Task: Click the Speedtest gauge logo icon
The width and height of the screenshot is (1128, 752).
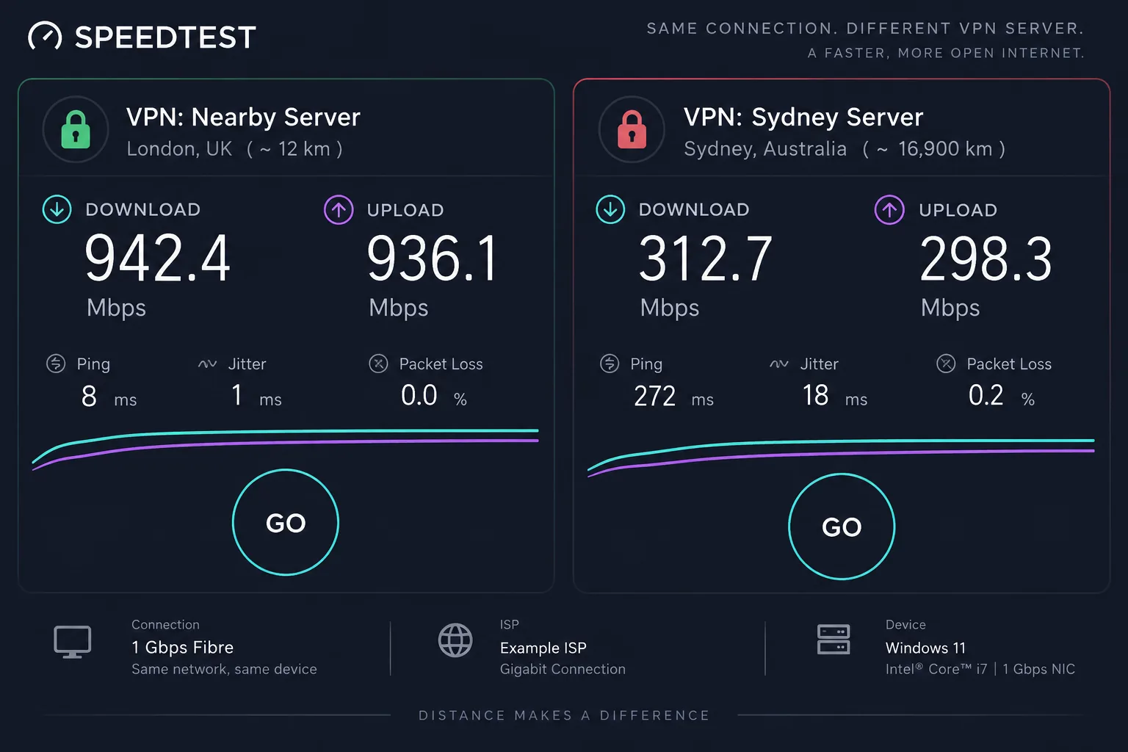Action: tap(45, 37)
